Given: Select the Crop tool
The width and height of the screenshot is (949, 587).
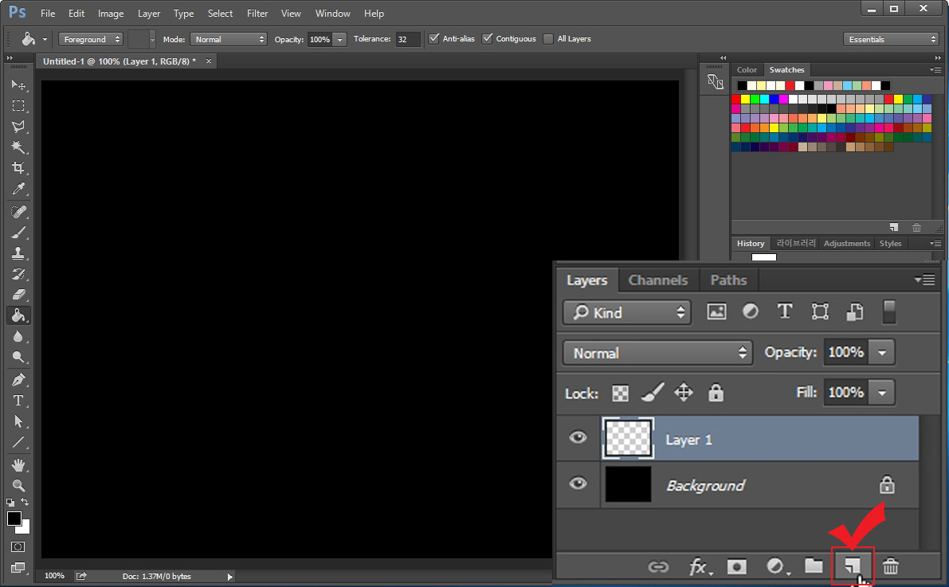Looking at the screenshot, I should (x=18, y=167).
